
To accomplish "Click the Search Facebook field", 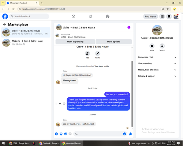I will tap(29, 16).
